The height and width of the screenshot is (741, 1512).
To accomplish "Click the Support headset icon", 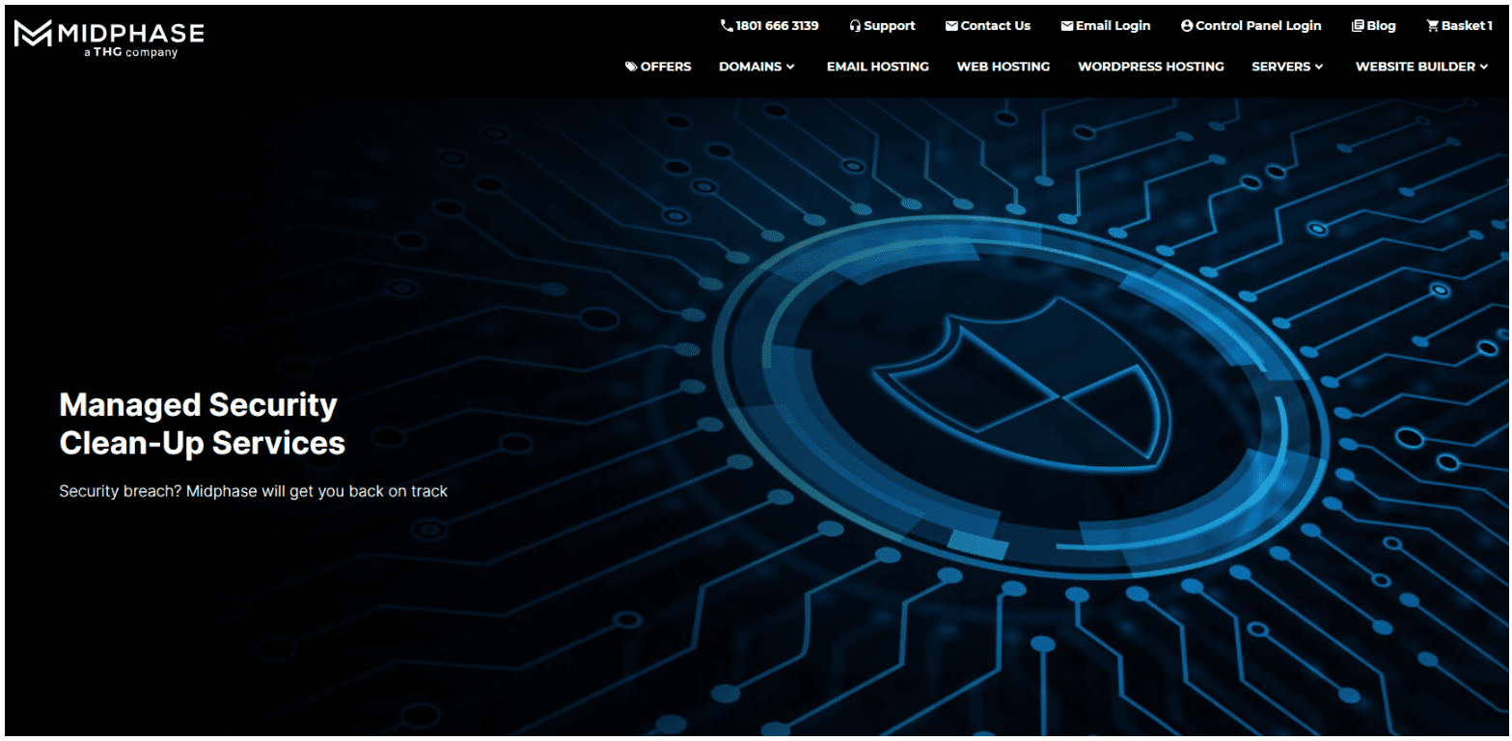I will tap(855, 26).
